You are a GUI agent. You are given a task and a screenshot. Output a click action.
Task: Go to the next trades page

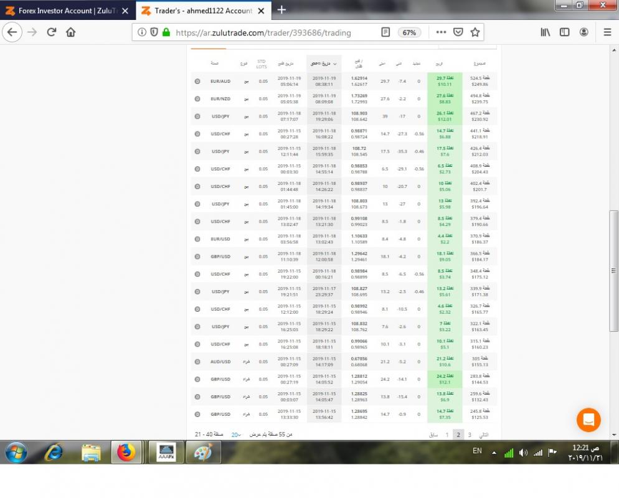click(x=484, y=435)
